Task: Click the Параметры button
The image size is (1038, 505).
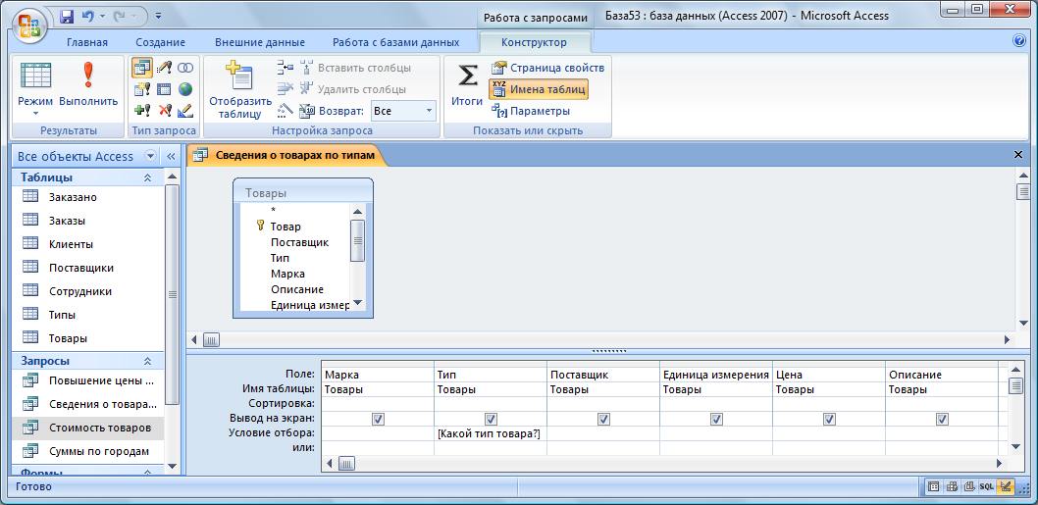Action: 531,111
